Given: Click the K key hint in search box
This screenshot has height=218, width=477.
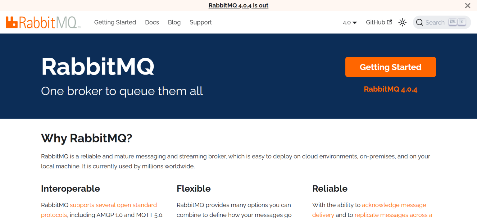Looking at the screenshot, I should point(462,22).
